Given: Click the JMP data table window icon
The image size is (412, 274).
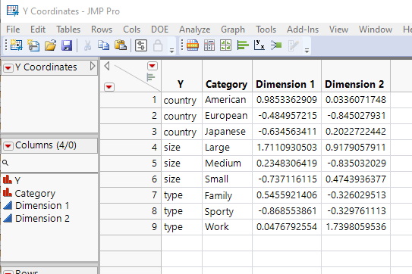Looking at the screenshot, I should coord(12,11).
